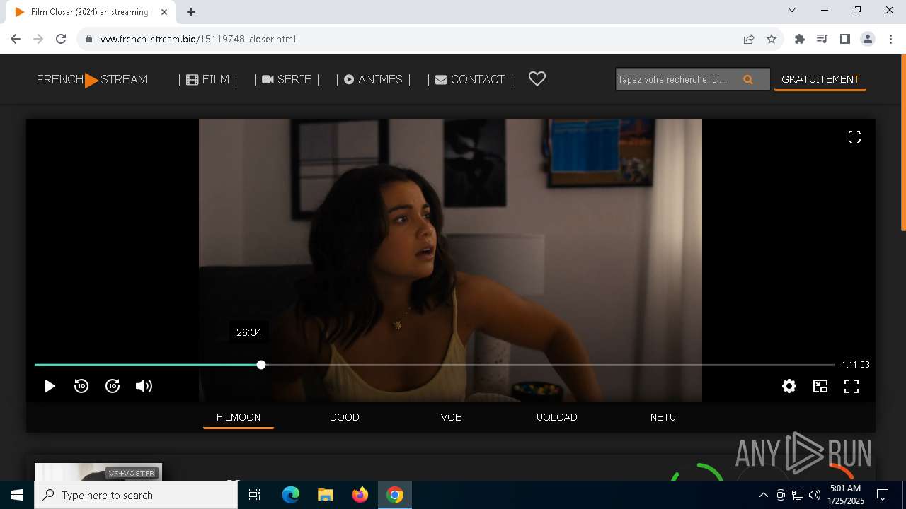
Task: Select the Film Closer browser tab
Action: point(89,12)
